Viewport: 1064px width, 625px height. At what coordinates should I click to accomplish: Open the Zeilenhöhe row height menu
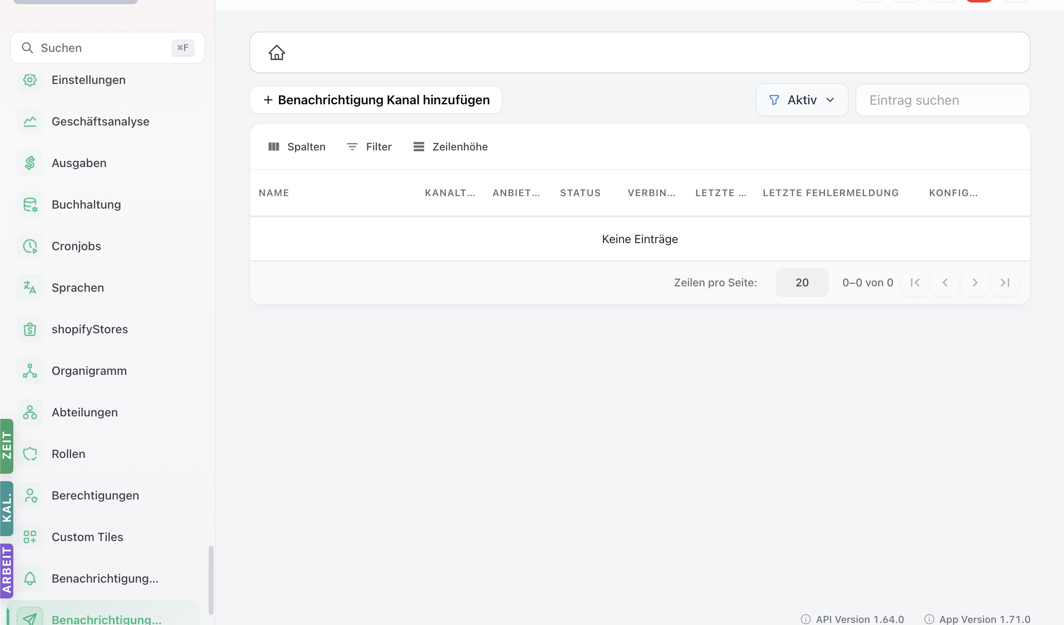(450, 147)
